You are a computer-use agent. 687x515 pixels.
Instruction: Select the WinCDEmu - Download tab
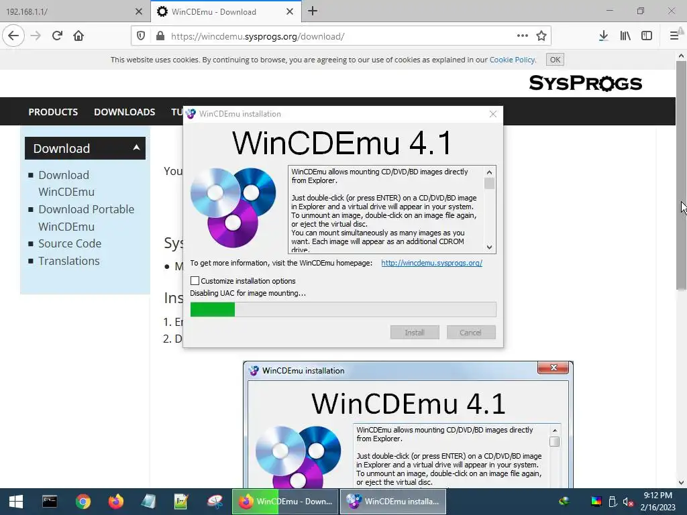pyautogui.click(x=225, y=11)
